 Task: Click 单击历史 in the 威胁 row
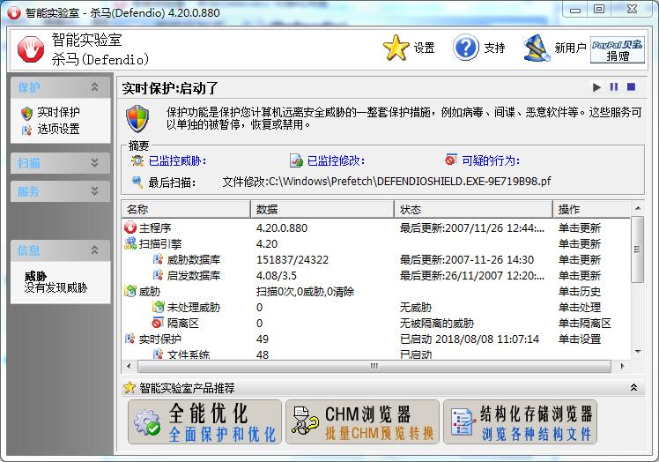tap(580, 292)
